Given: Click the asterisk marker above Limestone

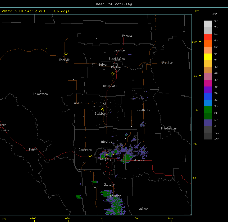Looking at the screenshot, I should click(x=40, y=91).
